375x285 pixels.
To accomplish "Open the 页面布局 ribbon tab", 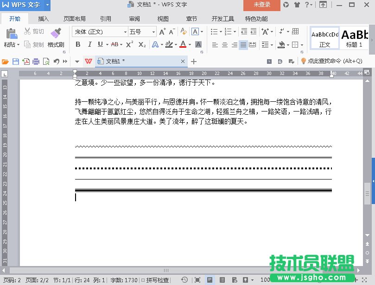I will click(x=74, y=19).
